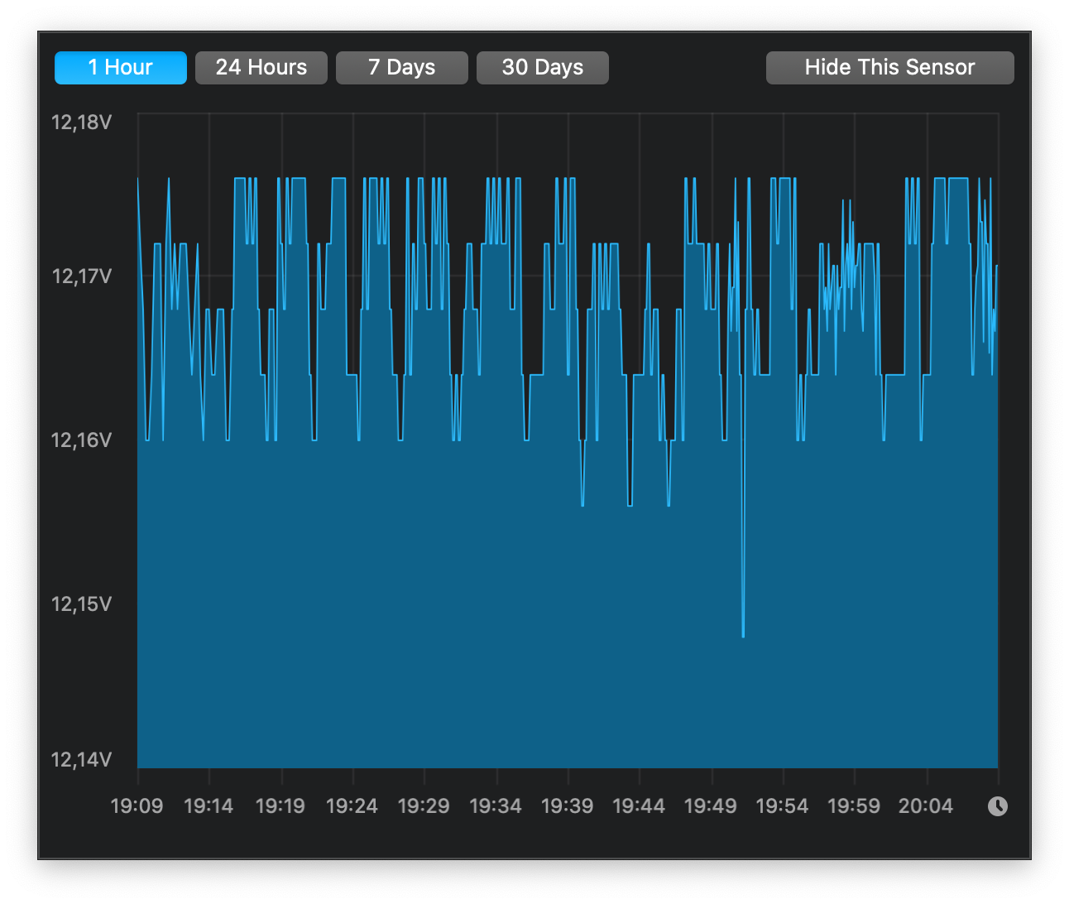Select the 1 Hour time range
1069x904 pixels.
tap(121, 68)
